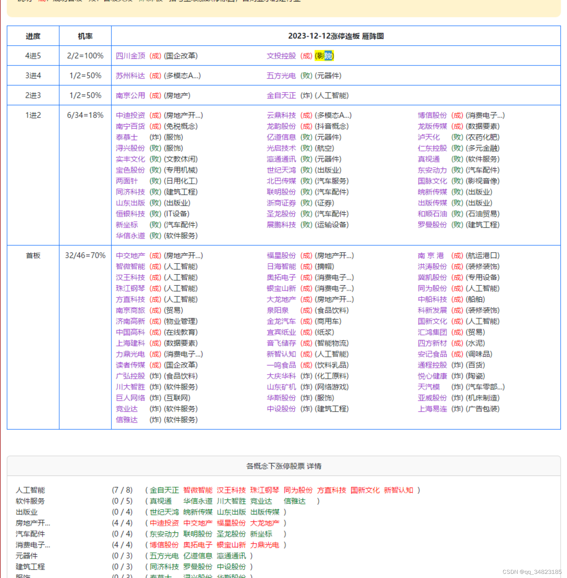This screenshot has width=567, height=578.
Task: Click the 云鼎科技 stock link
Action: click(x=281, y=115)
